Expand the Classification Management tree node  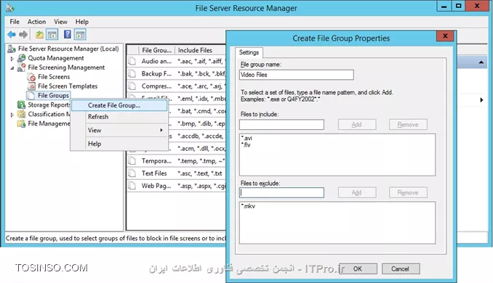coord(12,115)
